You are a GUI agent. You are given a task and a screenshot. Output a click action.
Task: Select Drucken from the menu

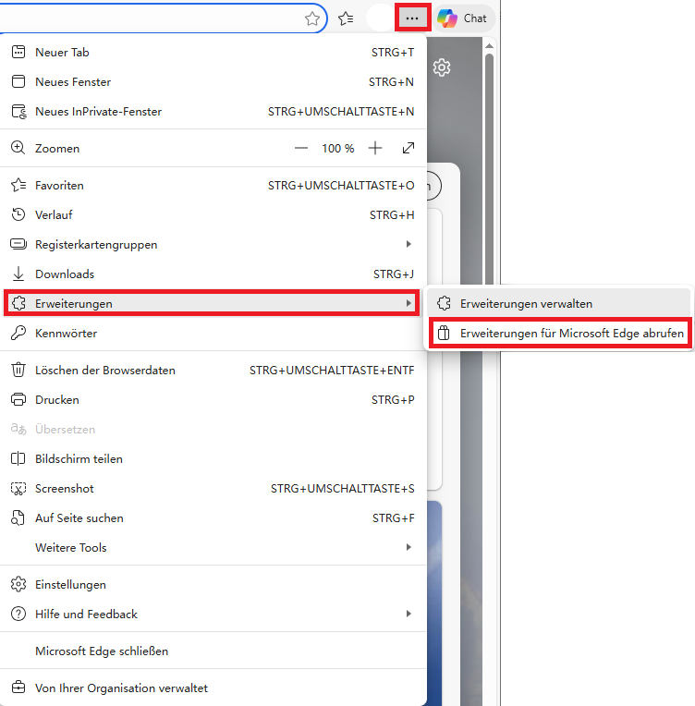pos(213,400)
